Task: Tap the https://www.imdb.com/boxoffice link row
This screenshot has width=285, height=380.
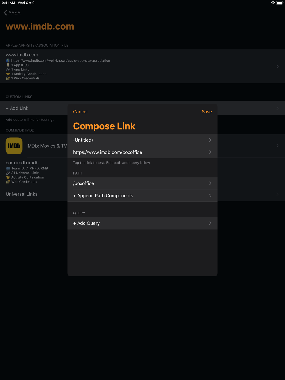Action: click(x=142, y=152)
